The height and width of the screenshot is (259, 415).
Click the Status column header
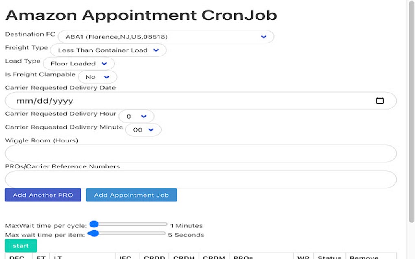point(330,257)
